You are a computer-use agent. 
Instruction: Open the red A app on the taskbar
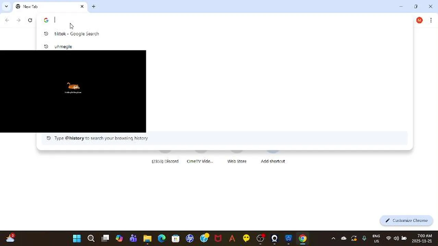tap(232, 238)
